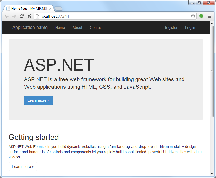Click the Log in link
Viewport: 216px width, 178px height.
pyautogui.click(x=190, y=28)
